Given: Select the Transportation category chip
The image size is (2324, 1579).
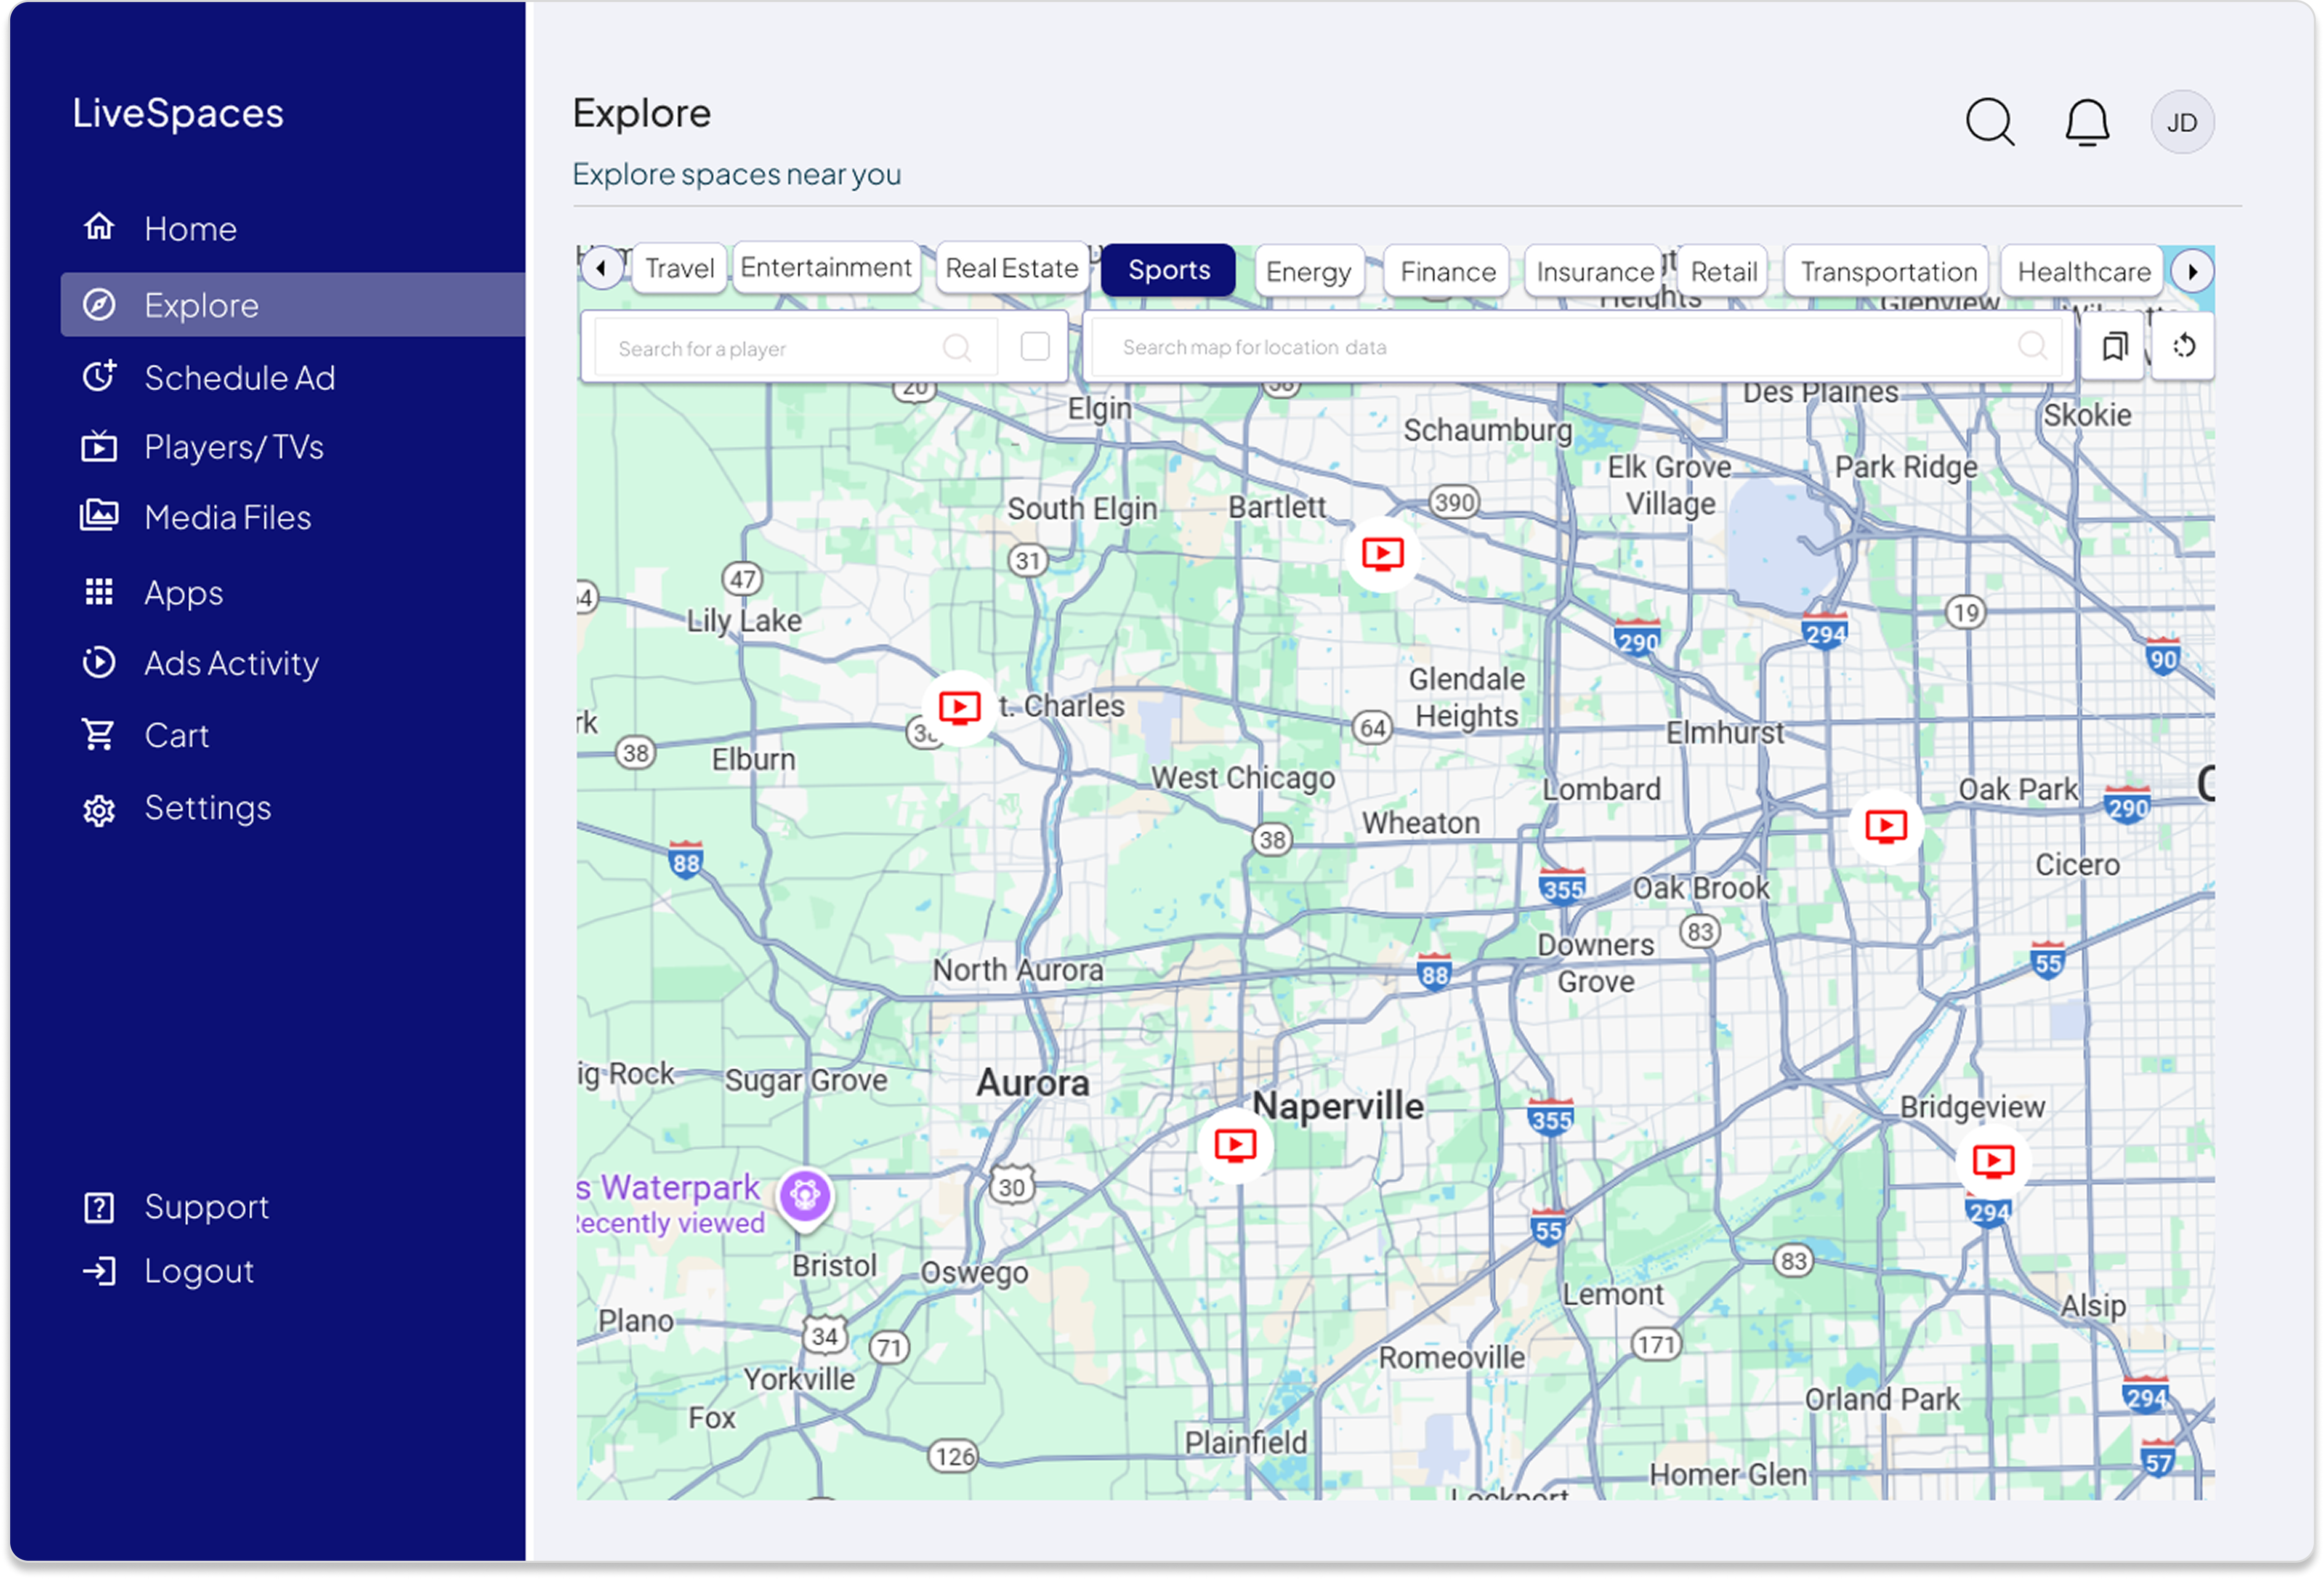Looking at the screenshot, I should [x=1888, y=272].
